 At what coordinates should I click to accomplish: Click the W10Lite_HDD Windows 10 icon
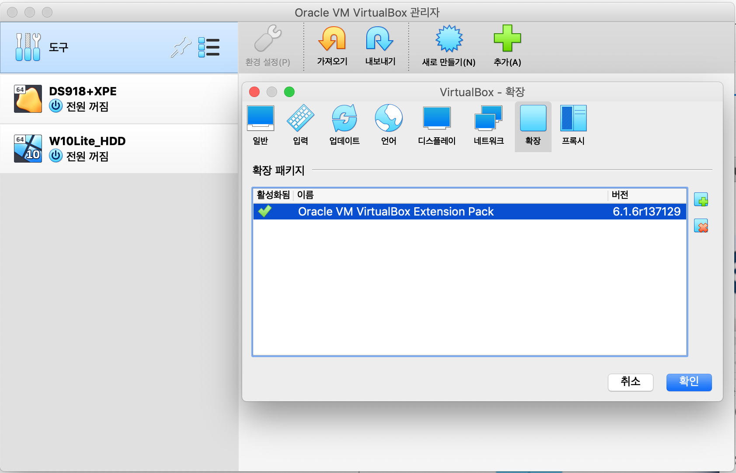[28, 149]
